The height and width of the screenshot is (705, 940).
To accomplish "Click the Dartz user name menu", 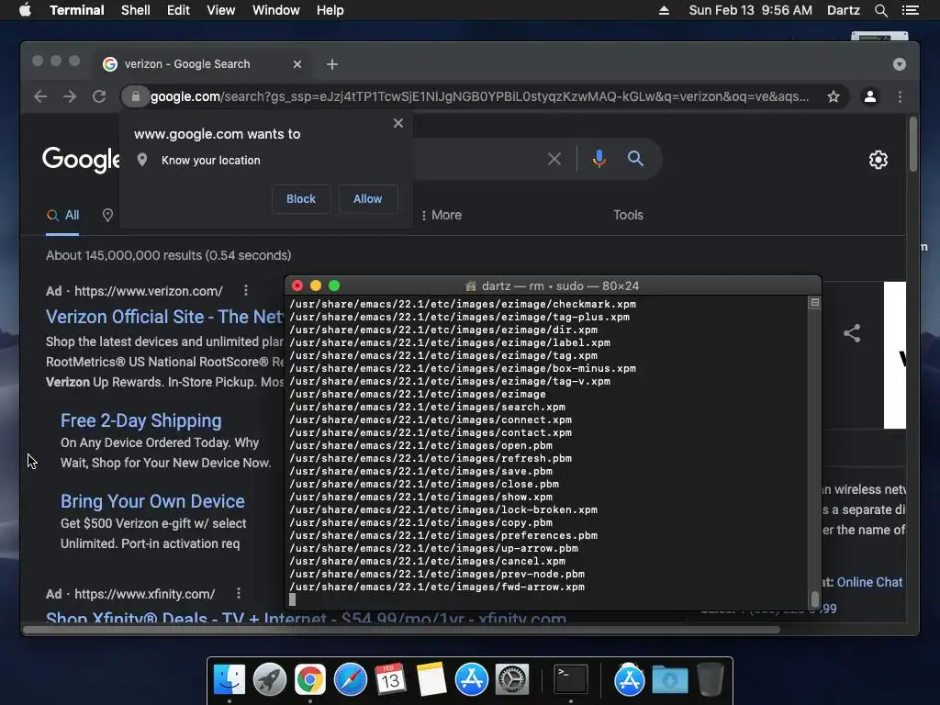I will tap(843, 10).
